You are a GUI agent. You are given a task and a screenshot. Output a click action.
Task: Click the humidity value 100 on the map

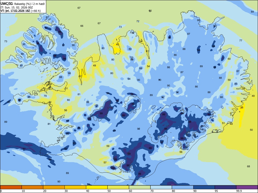[113, 168]
